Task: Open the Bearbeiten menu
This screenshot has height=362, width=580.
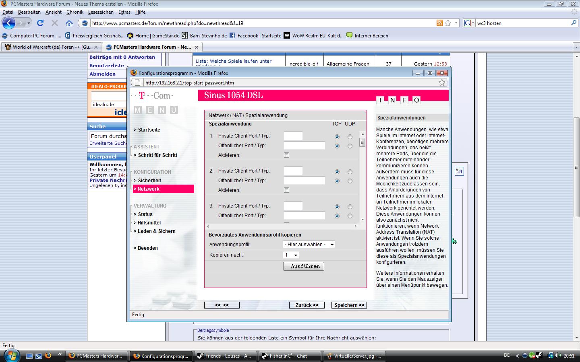Action: pyautogui.click(x=29, y=12)
